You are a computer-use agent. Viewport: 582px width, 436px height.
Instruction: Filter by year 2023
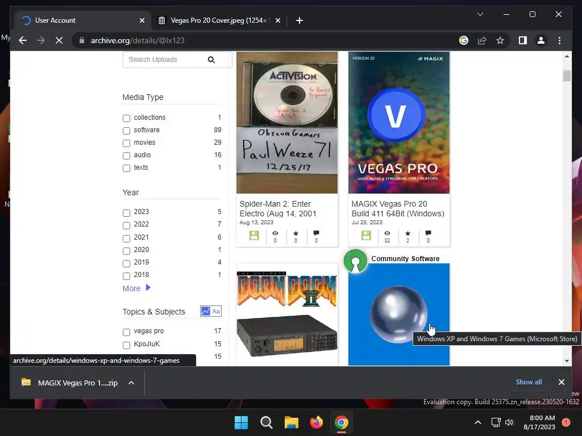point(126,213)
